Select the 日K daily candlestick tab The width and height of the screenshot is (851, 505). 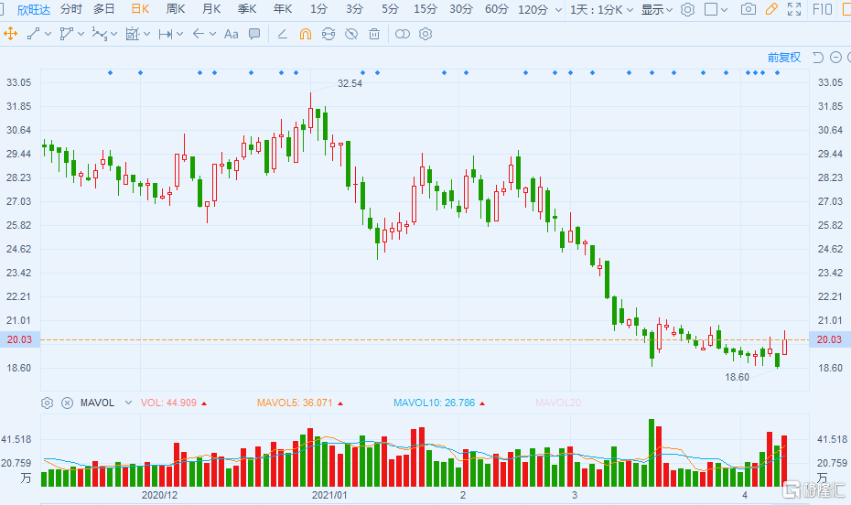141,9
